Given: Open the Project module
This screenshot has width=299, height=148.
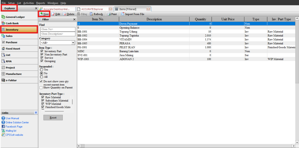Looking at the screenshot, I should [19, 68].
